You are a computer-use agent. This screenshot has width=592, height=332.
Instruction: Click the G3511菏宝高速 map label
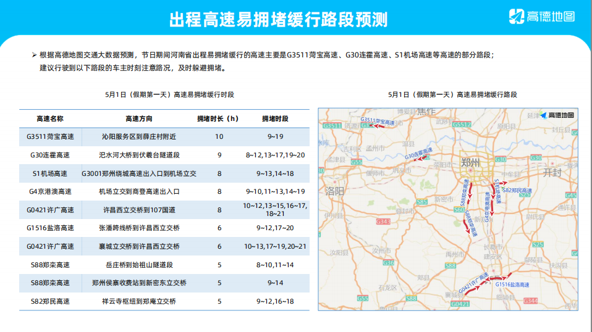377,121
